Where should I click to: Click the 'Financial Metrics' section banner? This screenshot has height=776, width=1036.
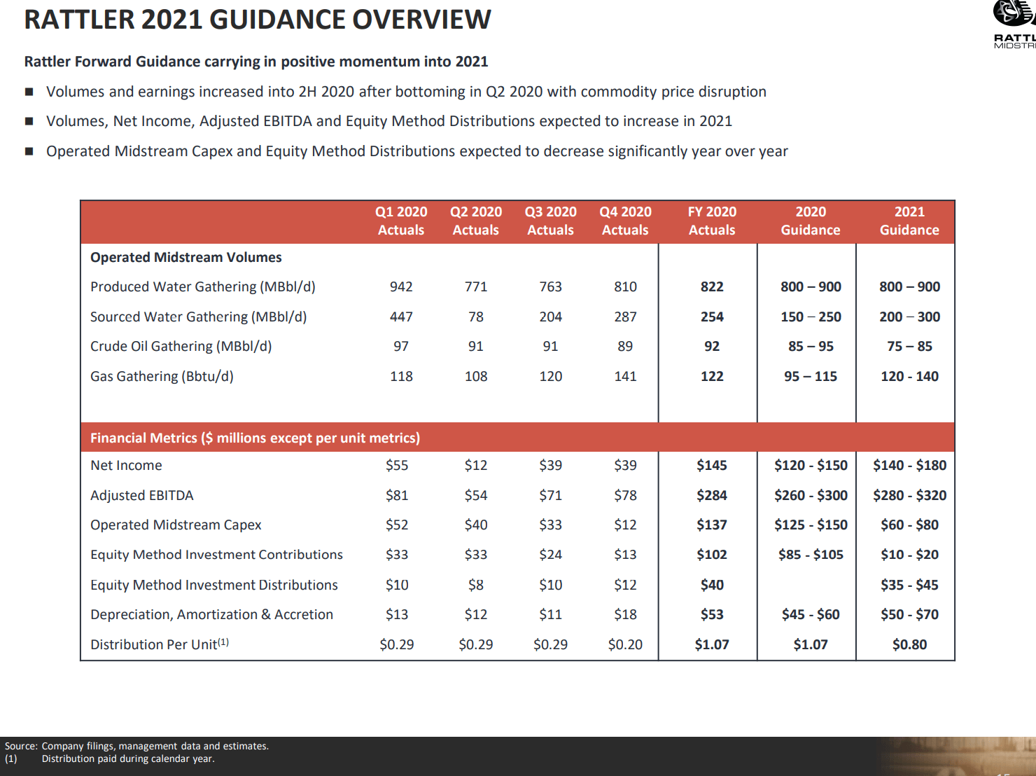point(518,438)
